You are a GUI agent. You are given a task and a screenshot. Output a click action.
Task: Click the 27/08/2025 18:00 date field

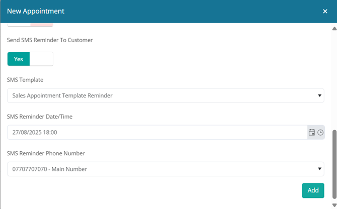click(157, 133)
